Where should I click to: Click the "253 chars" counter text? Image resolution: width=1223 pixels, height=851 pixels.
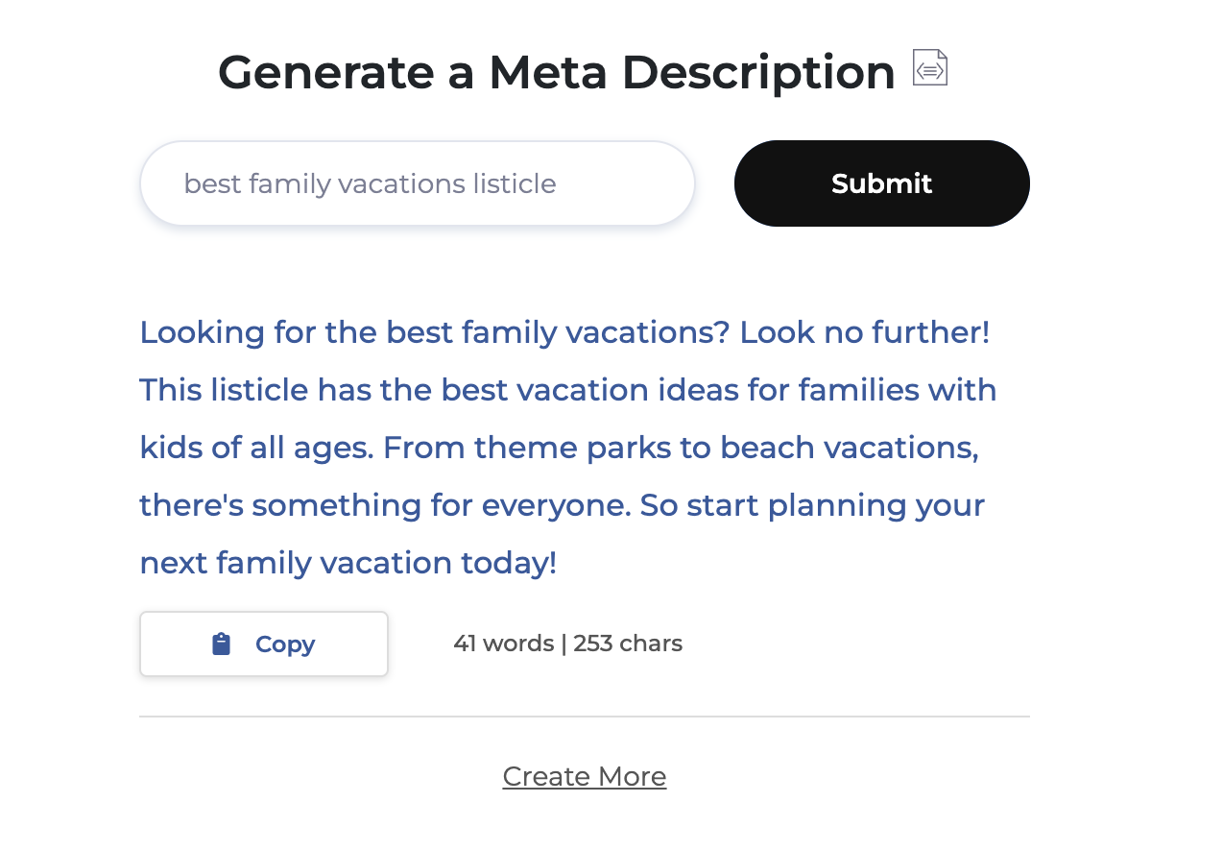[x=628, y=644]
